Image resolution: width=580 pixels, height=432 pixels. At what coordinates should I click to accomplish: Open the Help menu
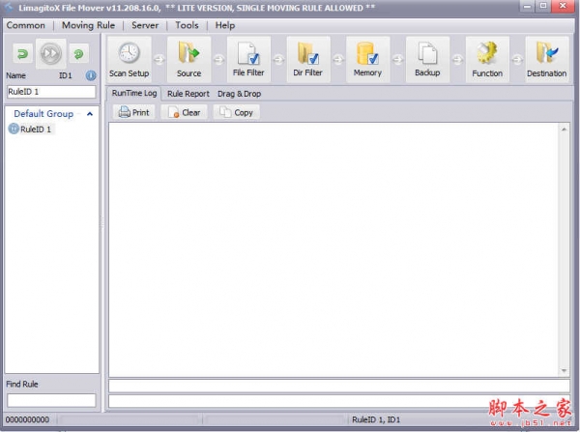coord(225,25)
